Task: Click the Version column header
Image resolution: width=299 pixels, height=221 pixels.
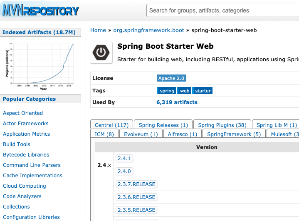Action: point(207,147)
